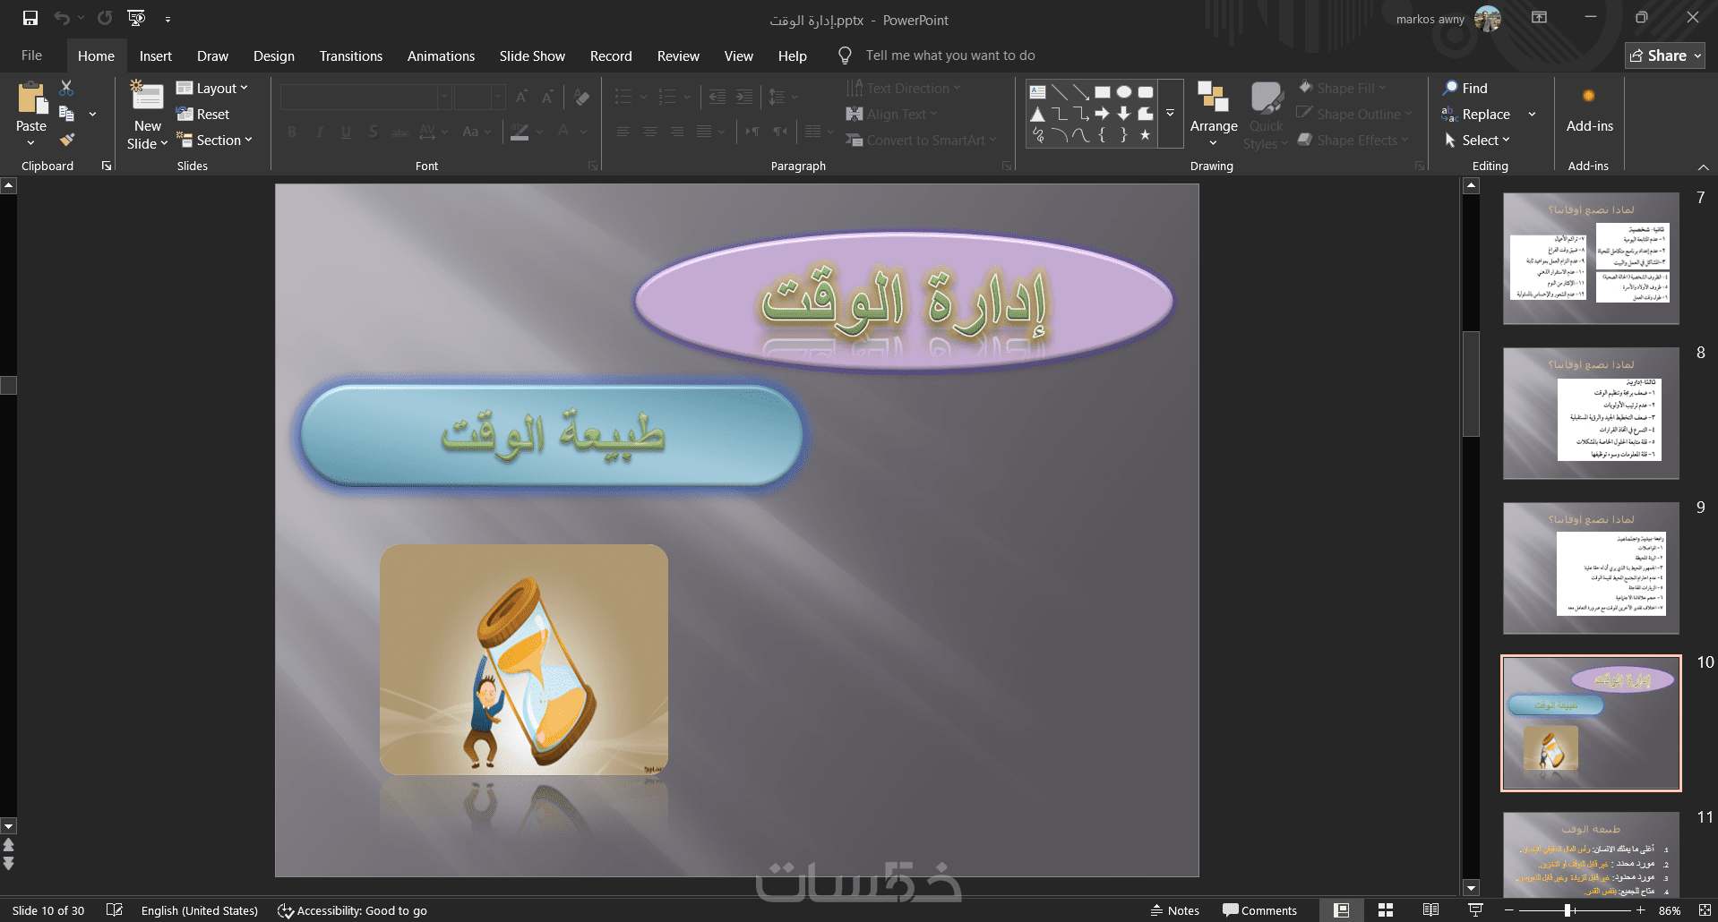The image size is (1718, 922).
Task: Click the Save icon in title bar
Action: [30, 18]
